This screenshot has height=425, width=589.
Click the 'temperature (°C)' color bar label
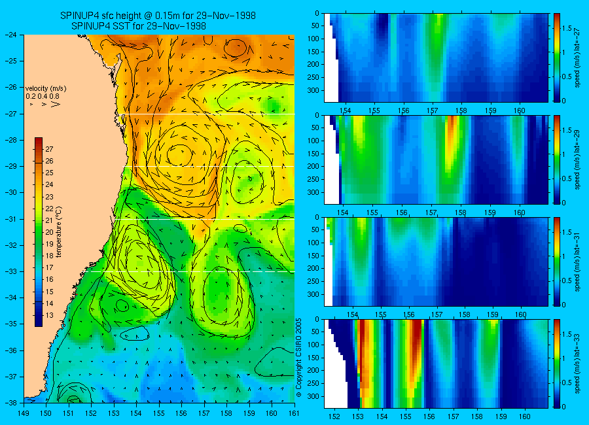tap(59, 232)
